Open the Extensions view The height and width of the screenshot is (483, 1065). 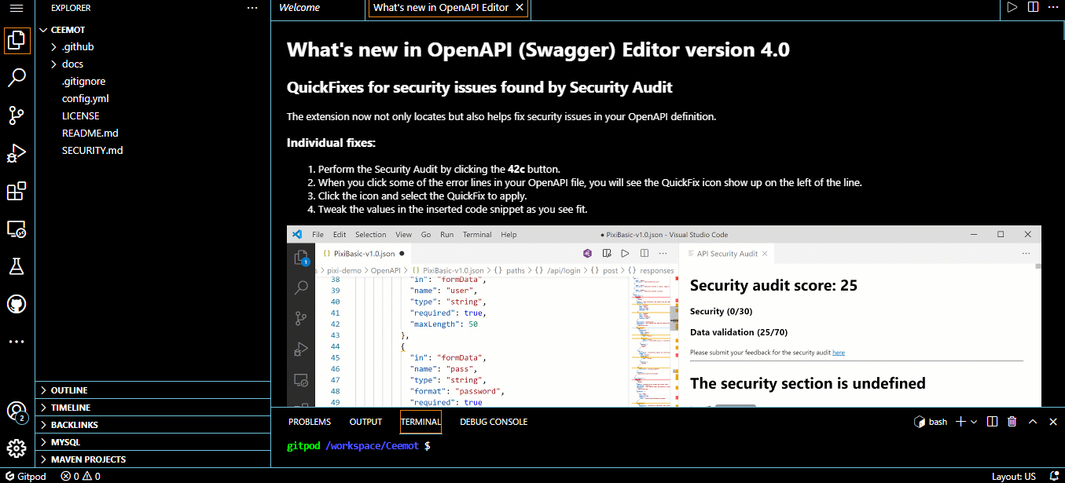[x=17, y=191]
